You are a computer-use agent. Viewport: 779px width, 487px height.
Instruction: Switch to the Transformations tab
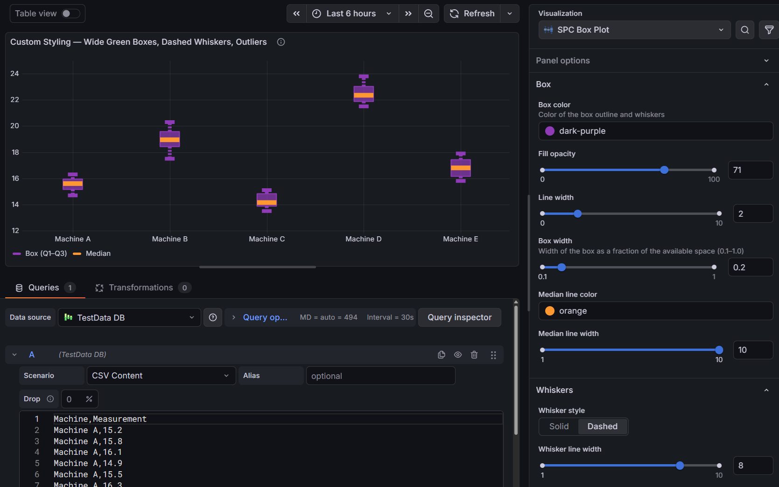coord(141,288)
